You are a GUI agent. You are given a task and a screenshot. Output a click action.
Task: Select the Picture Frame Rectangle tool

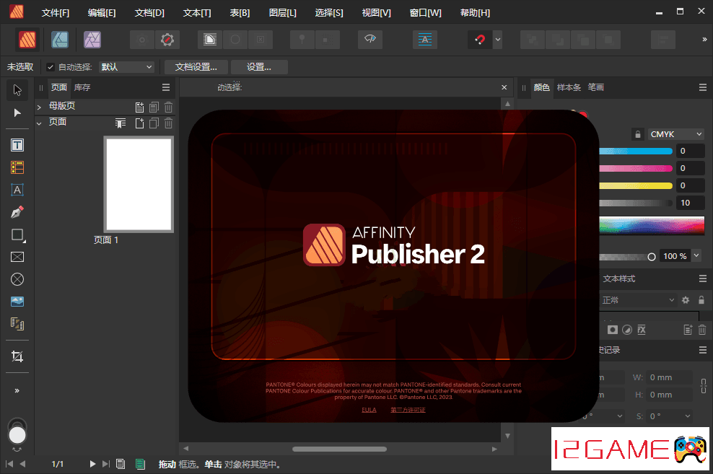point(17,258)
